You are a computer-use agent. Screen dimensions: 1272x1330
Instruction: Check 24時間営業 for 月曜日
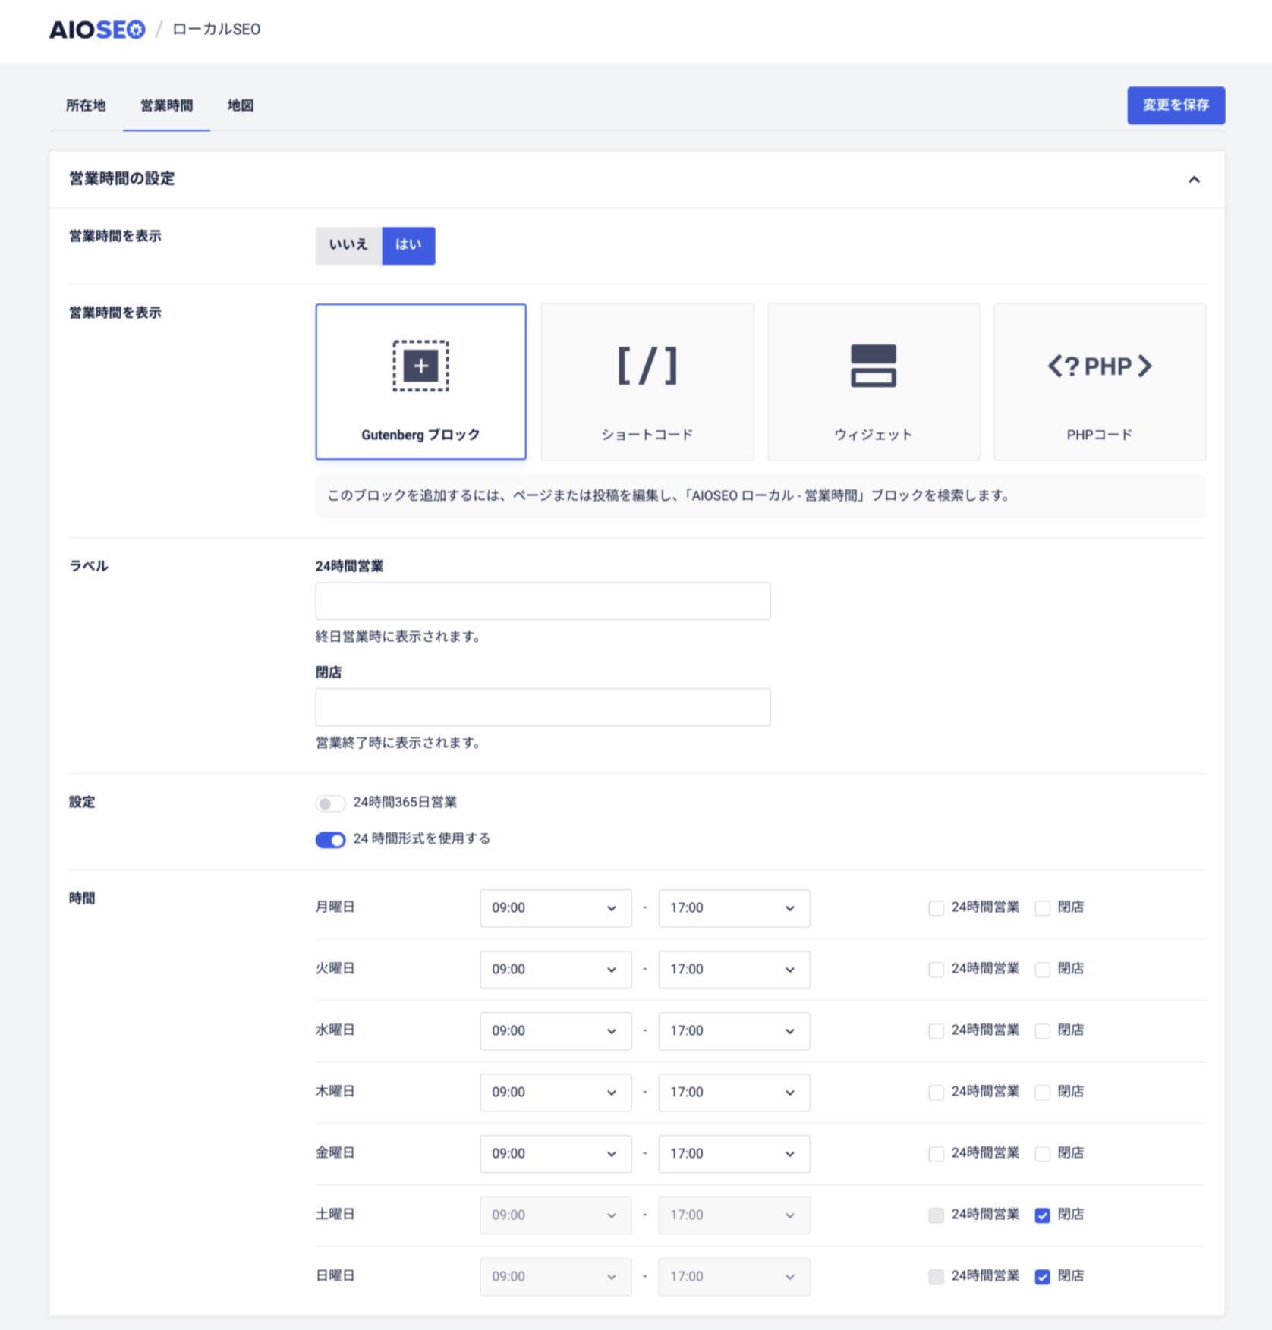tap(937, 908)
